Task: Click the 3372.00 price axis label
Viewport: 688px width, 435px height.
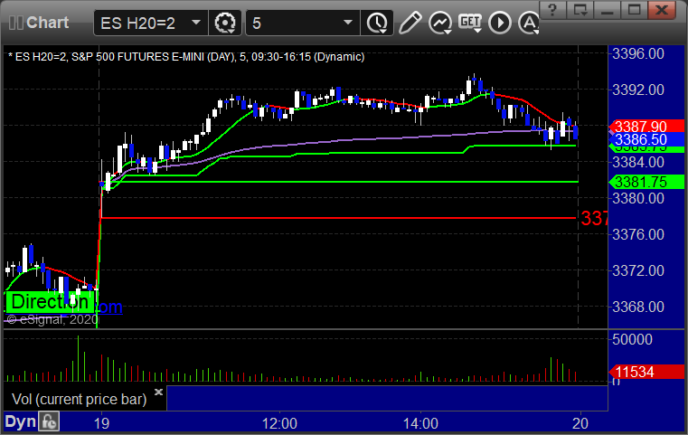Action: point(638,270)
